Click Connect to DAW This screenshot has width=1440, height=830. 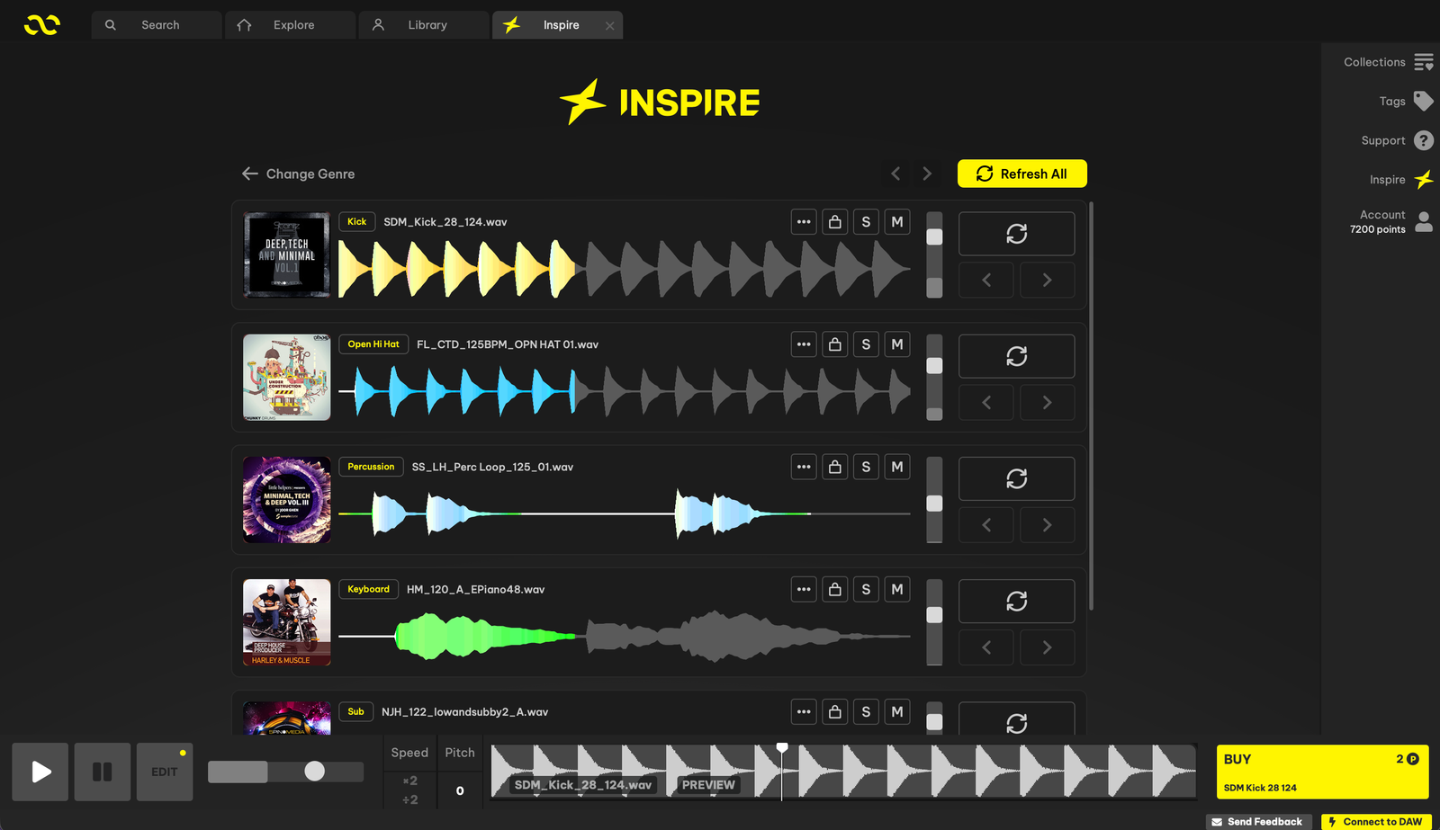pos(1376,822)
